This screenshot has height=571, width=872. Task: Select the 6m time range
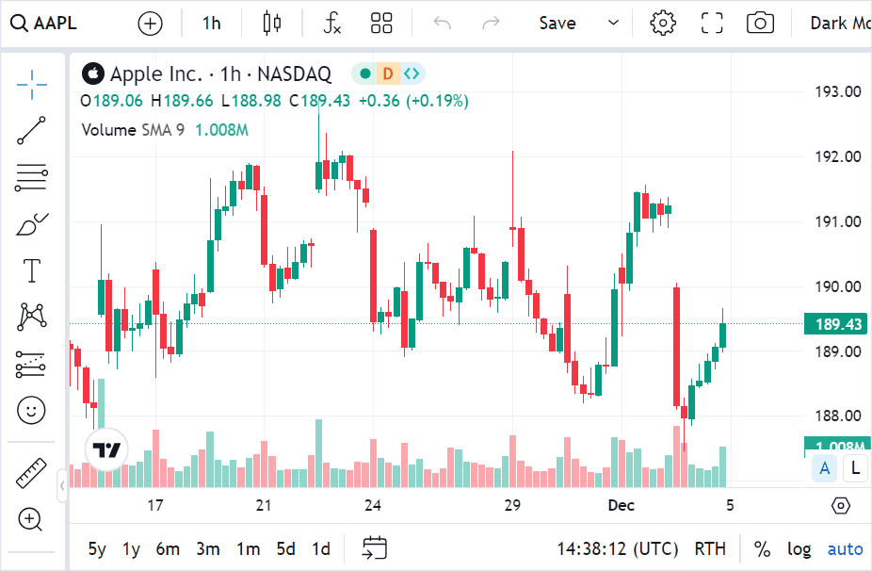coord(168,548)
